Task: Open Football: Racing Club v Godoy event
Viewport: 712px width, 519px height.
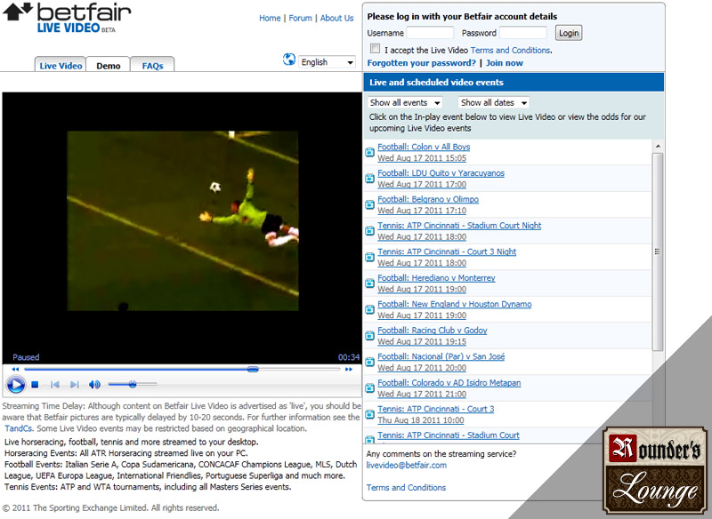Action: coord(433,331)
